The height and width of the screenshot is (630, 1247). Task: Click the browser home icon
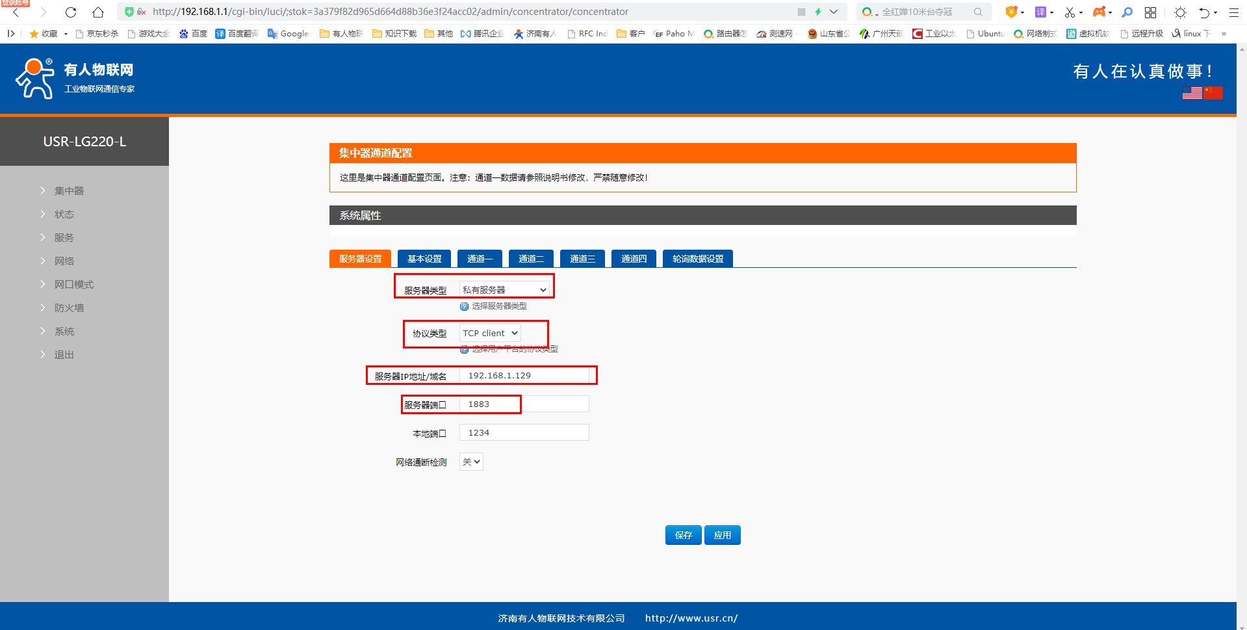click(98, 12)
